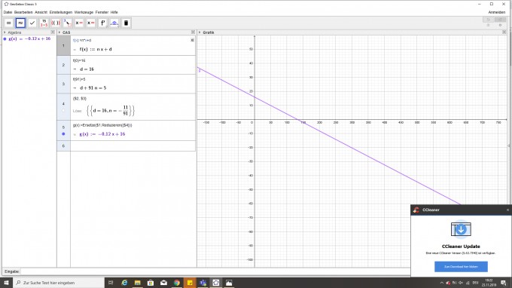
Task: Select CAS row 3 header
Action: pyautogui.click(x=64, y=84)
